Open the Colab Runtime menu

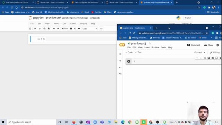point(155,47)
